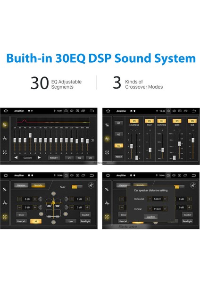200x283 pixels.
Task: Increase Vertical distance with plus button
Action: (x=165, y=209)
